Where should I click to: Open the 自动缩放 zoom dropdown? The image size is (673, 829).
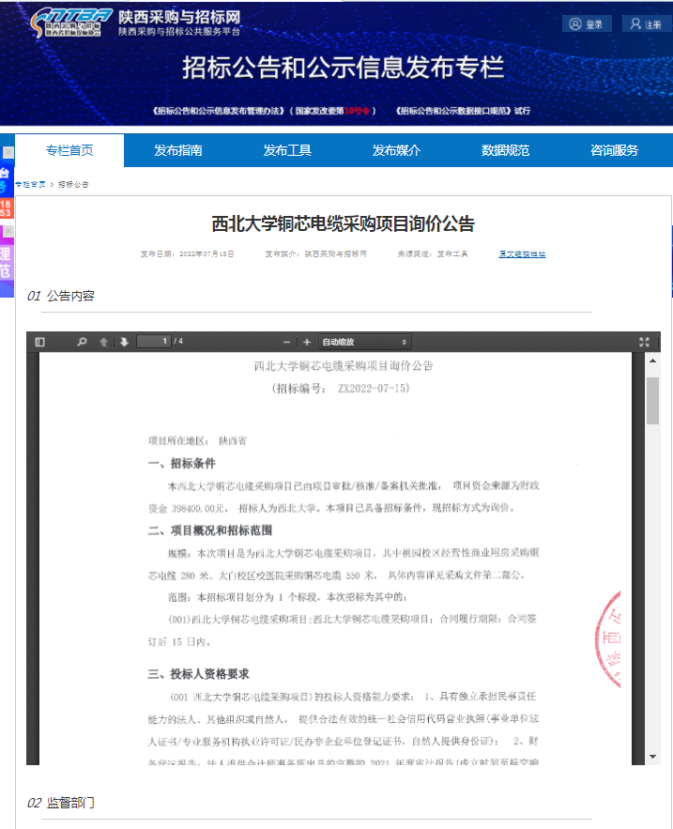(364, 342)
